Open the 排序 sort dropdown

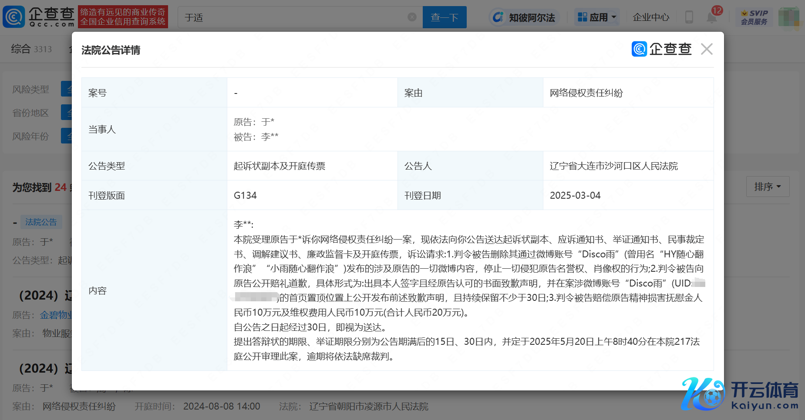[767, 187]
